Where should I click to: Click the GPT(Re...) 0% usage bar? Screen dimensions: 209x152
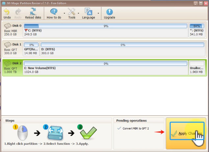pos(31,45)
